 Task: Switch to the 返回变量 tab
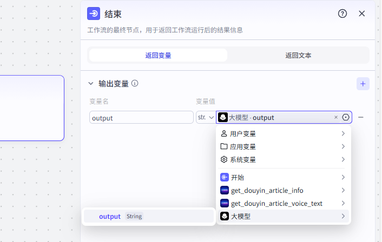click(x=159, y=56)
